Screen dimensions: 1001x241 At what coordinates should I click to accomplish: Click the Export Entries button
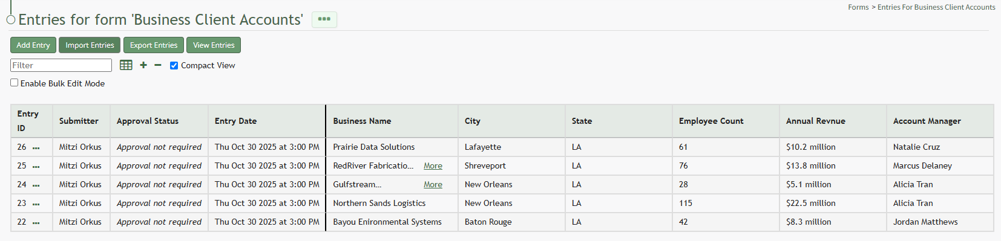click(x=154, y=45)
